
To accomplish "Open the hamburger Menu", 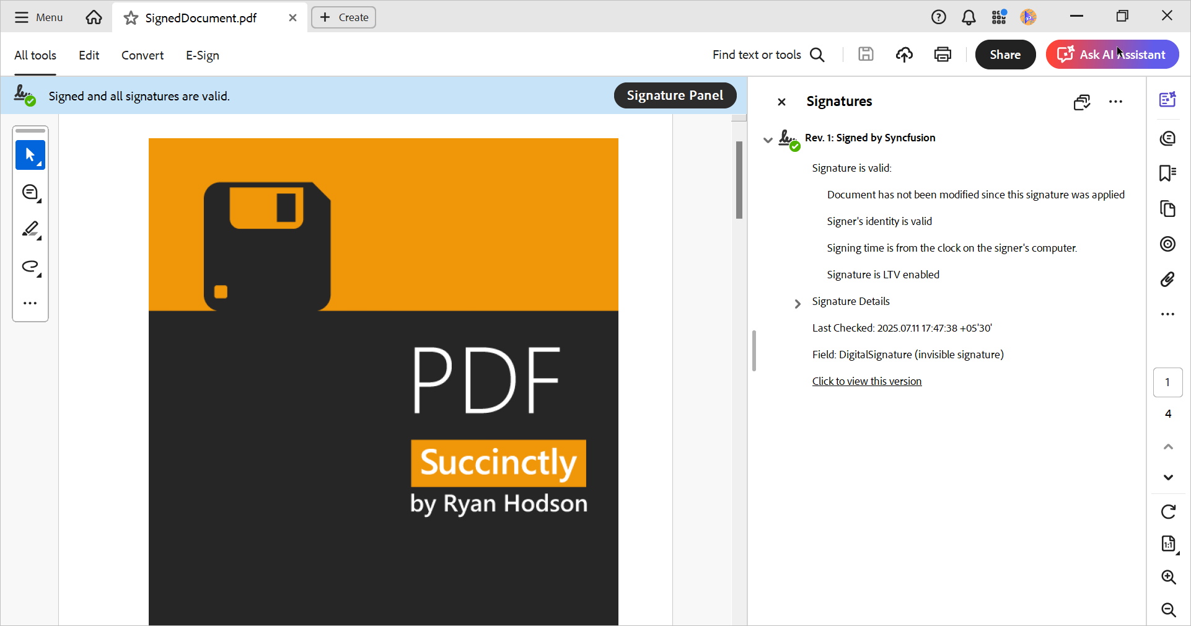I will [21, 17].
